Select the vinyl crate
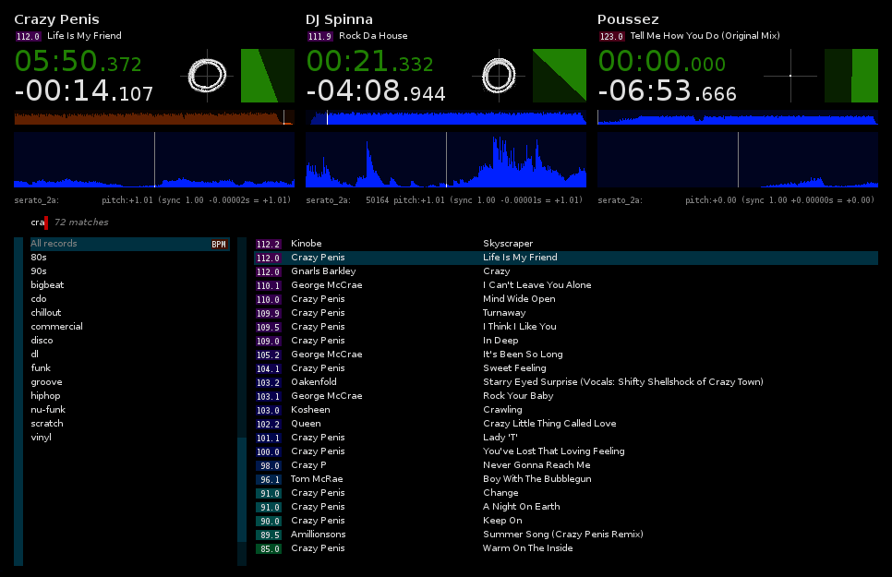 click(129, 437)
